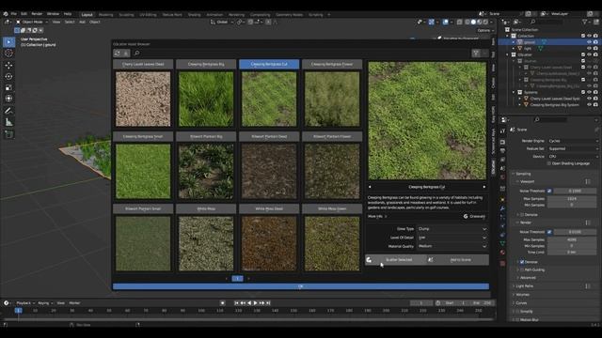Select the Cursor tool in viewport toolbar
The width and height of the screenshot is (602, 338).
tap(8, 54)
